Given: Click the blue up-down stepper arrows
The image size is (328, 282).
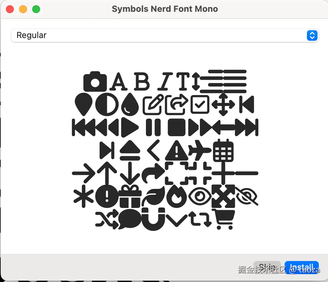Looking at the screenshot, I should point(312,35).
